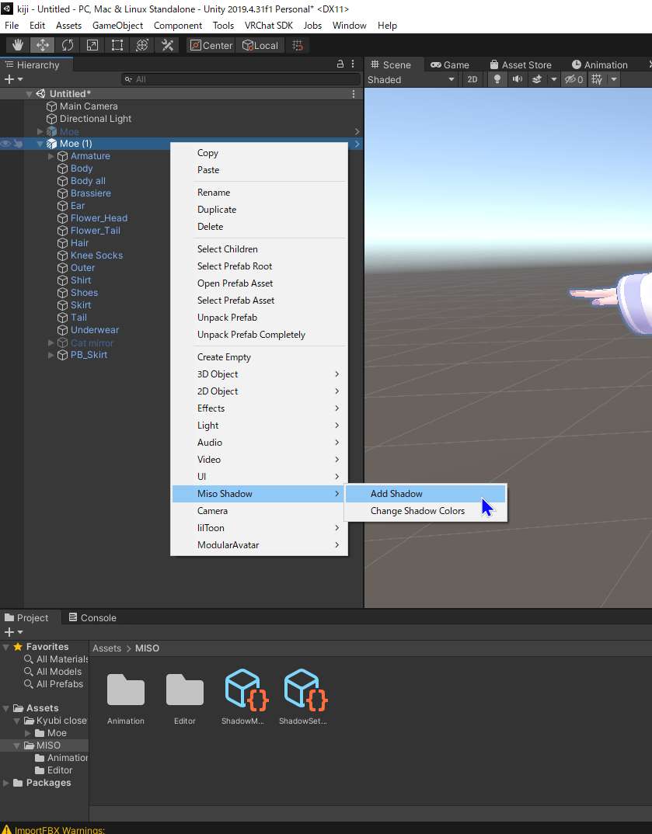652x834 pixels.
Task: Switch to the Asset Store tab
Action: click(521, 65)
